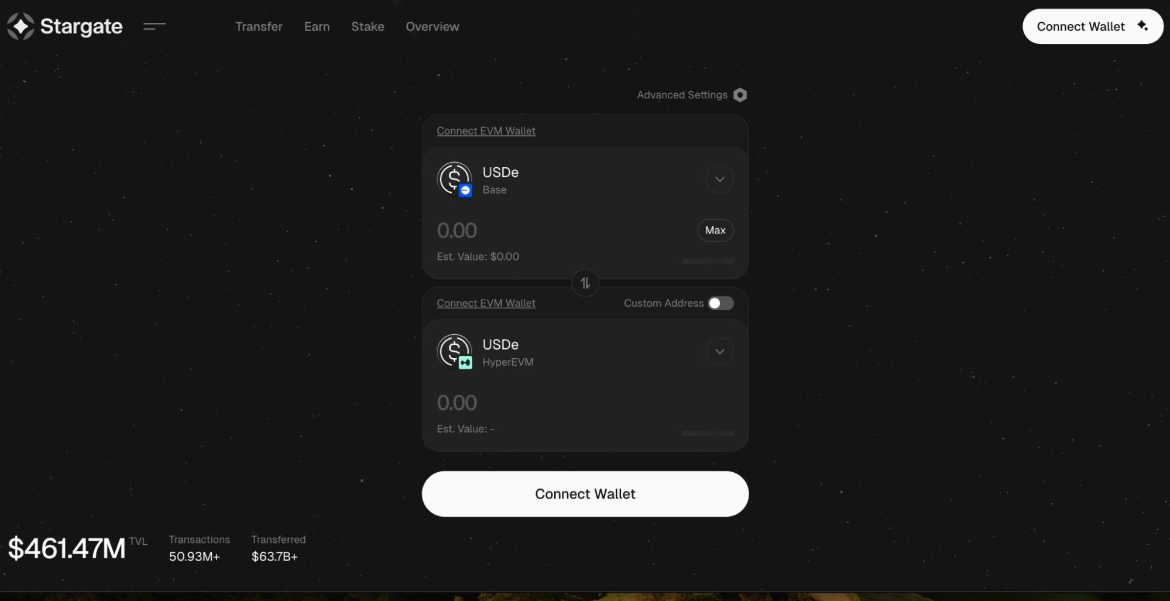
Task: Click the destination Connect EVM Wallet link
Action: point(486,303)
